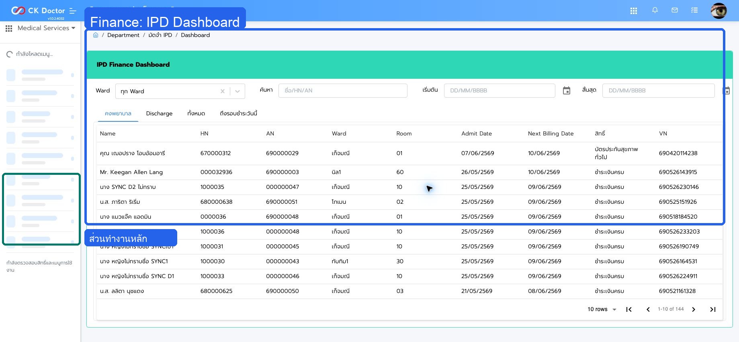This screenshot has height=342, width=739.
Task: Click สิทธิ์ บัตรประกันสุขภาพทั่วไป cell
Action: 616,153
